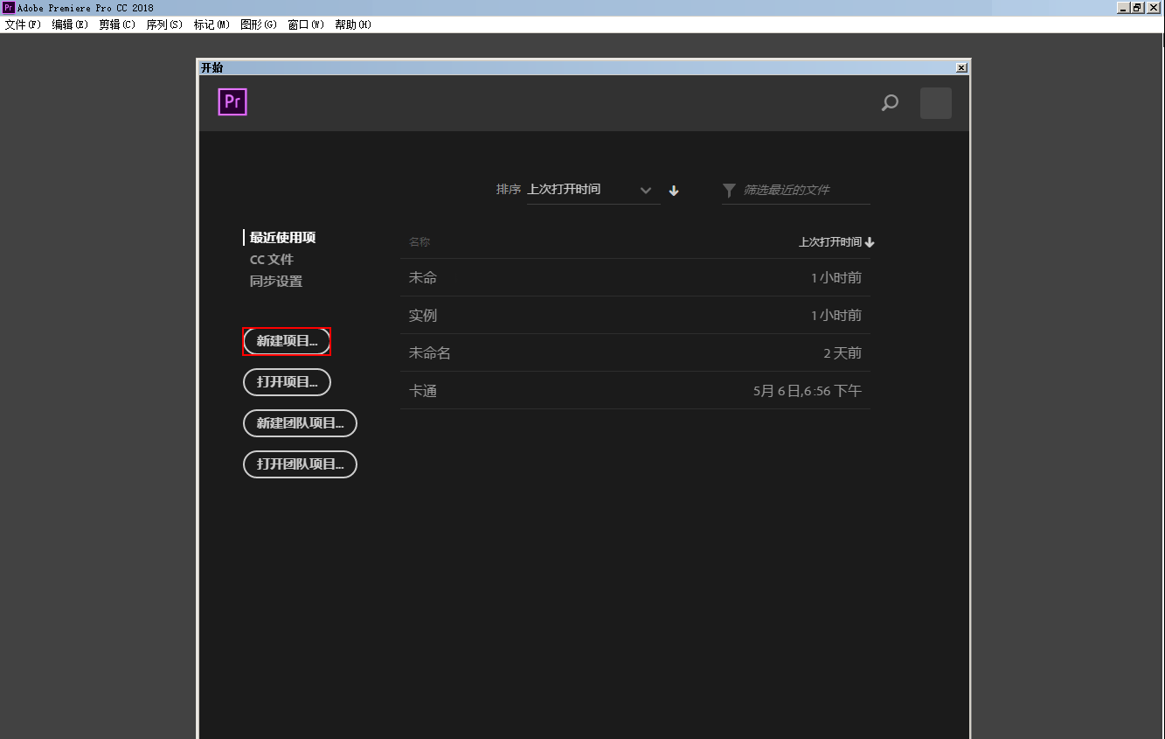Open the 剪辑 menu
The height and width of the screenshot is (739, 1165).
[117, 24]
